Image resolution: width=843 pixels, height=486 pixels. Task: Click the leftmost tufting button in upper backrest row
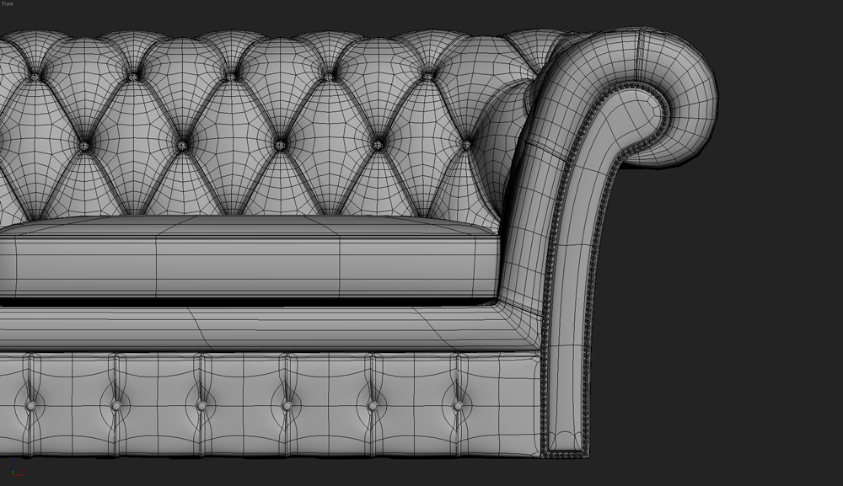click(35, 76)
